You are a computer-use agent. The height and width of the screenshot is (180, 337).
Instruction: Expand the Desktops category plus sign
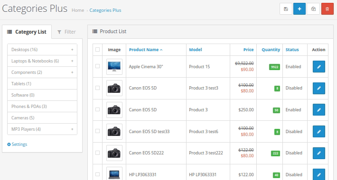coord(72,50)
